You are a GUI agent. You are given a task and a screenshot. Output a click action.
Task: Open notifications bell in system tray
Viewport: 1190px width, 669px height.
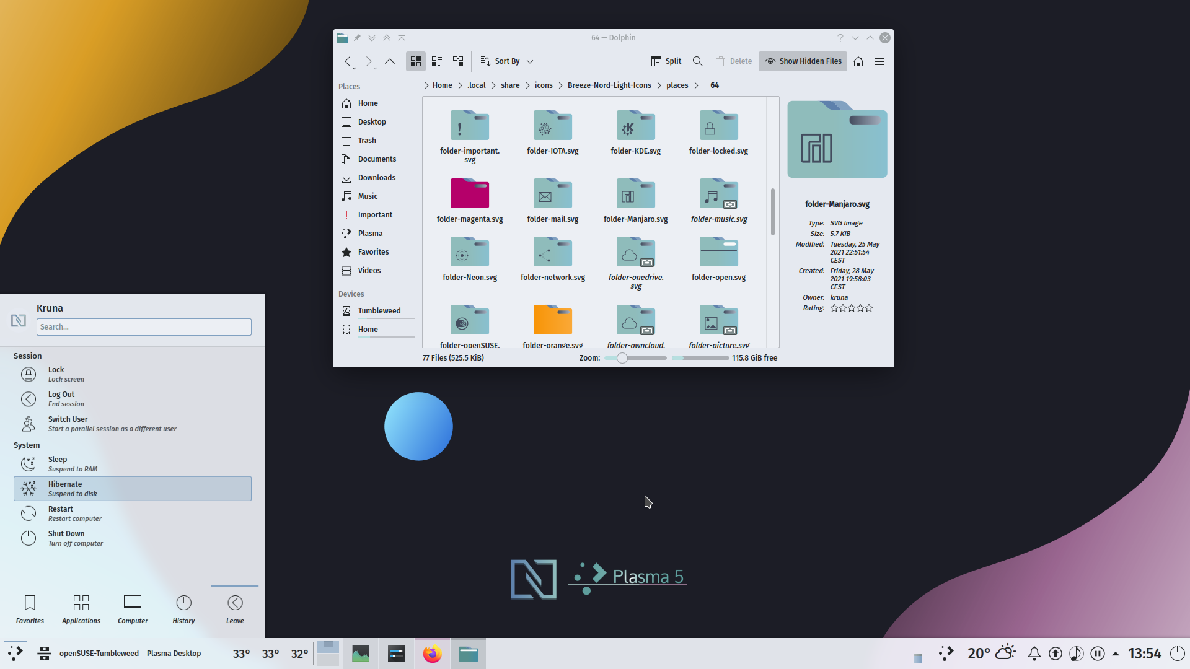(1034, 654)
